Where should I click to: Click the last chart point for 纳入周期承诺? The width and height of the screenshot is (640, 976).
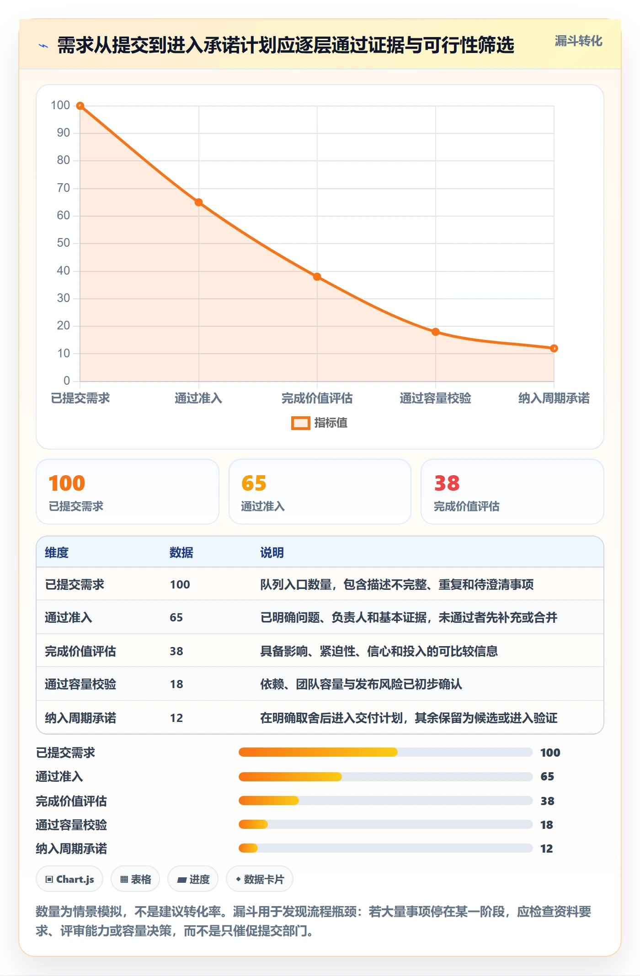click(x=554, y=349)
